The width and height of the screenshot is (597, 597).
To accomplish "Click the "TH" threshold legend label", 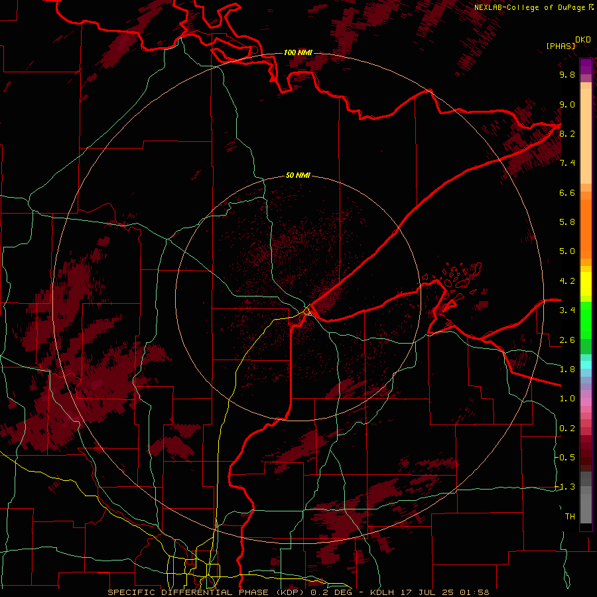I will (x=570, y=517).
